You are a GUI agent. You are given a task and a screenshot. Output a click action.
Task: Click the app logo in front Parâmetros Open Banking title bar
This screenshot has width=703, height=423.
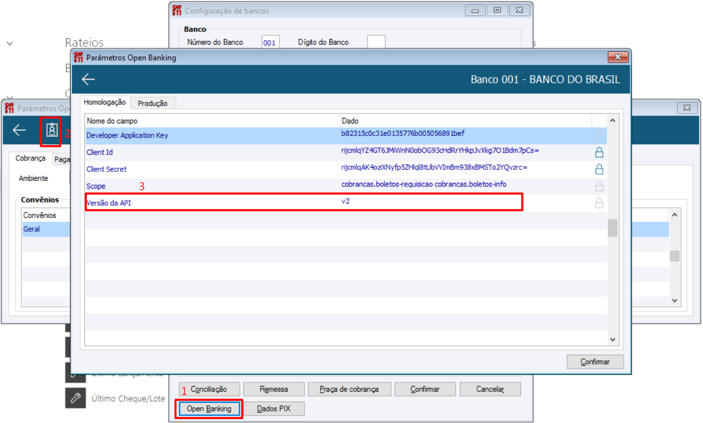click(x=79, y=57)
